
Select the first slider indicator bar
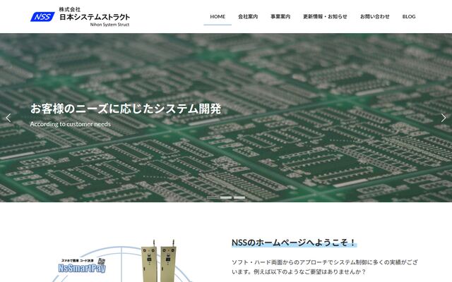(x=213, y=197)
